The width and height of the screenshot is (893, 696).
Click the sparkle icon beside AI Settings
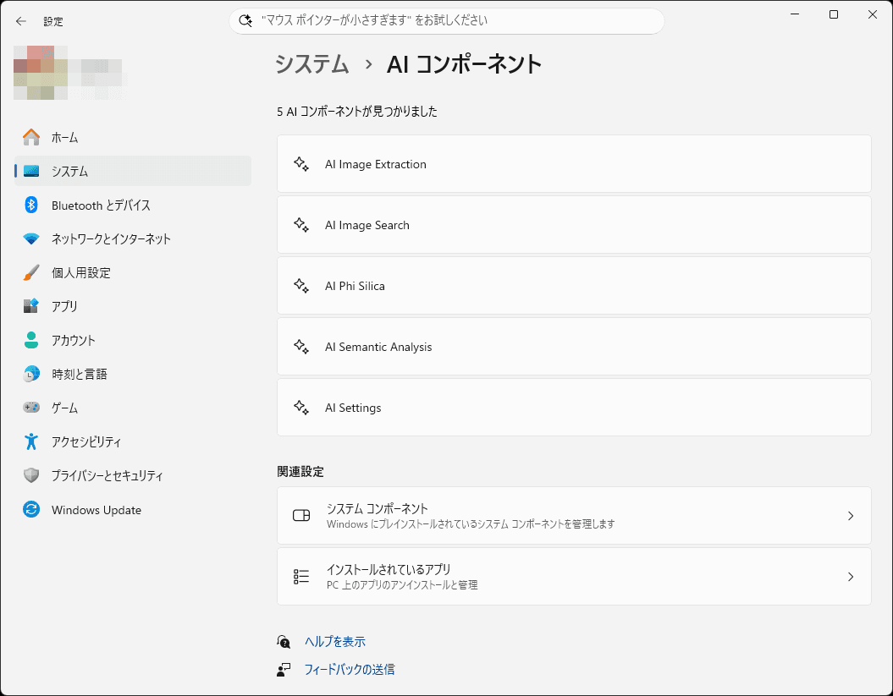coord(301,408)
